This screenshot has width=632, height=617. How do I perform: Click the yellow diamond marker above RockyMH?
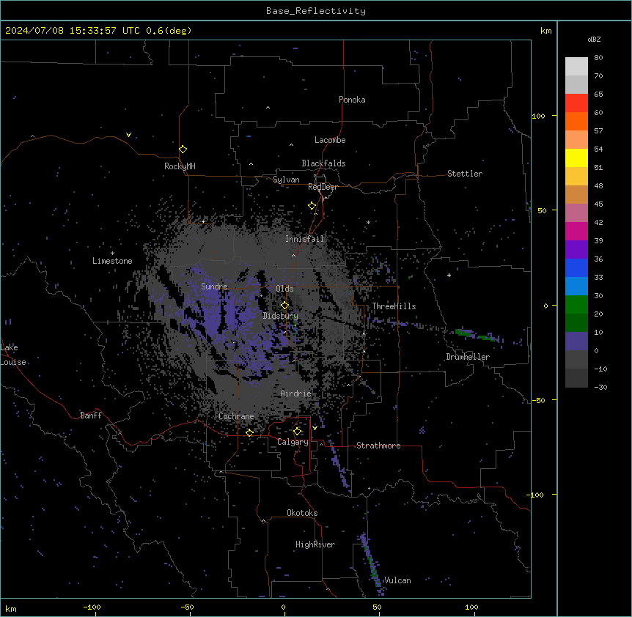pyautogui.click(x=183, y=149)
